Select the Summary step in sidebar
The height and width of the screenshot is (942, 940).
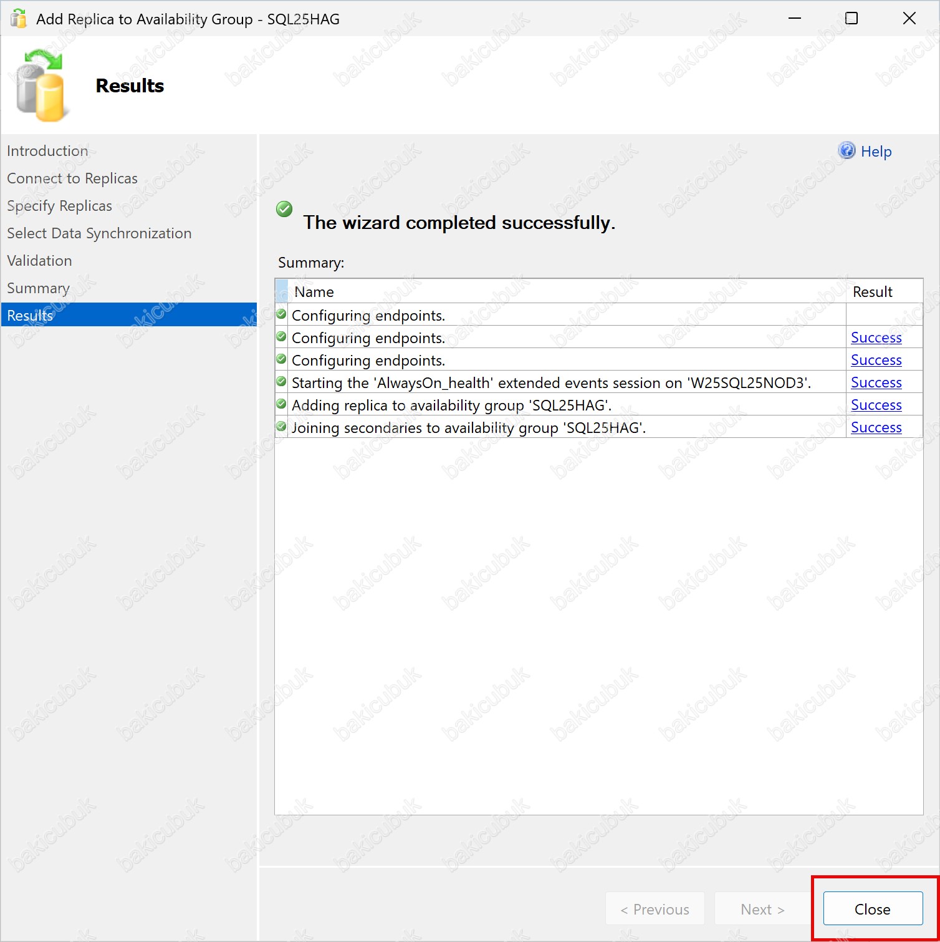38,288
